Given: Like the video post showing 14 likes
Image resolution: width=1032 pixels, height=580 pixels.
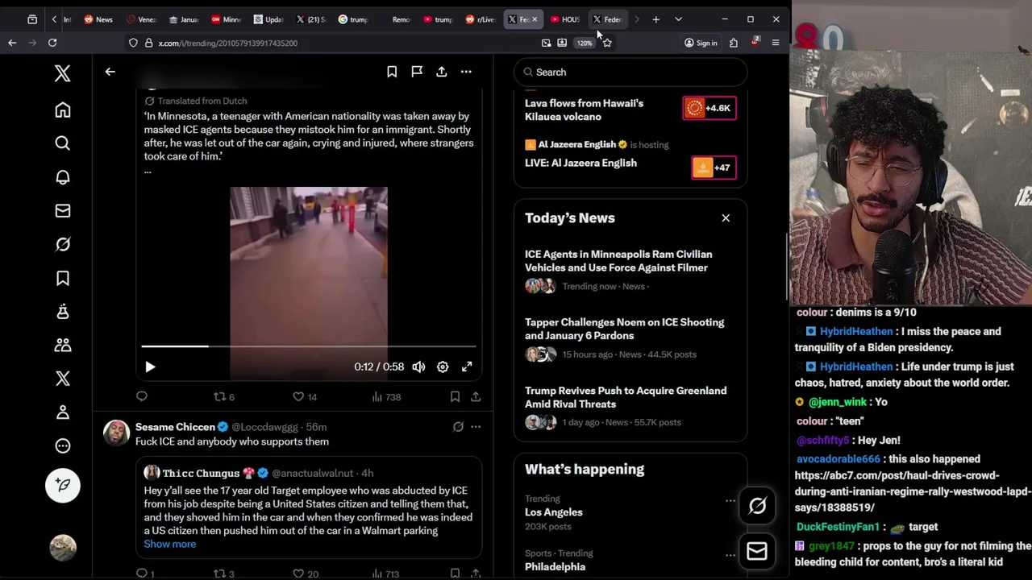Looking at the screenshot, I should pos(304,396).
